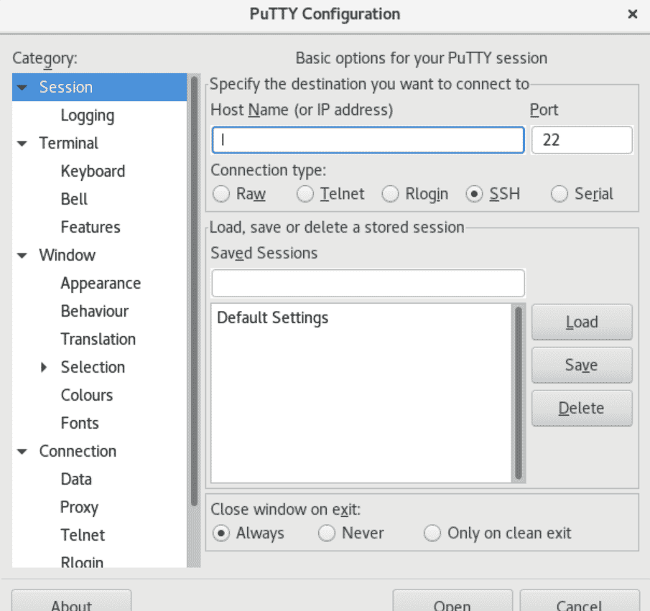The image size is (650, 611).
Task: Expand the Selection subcategory arrow
Action: (x=44, y=368)
